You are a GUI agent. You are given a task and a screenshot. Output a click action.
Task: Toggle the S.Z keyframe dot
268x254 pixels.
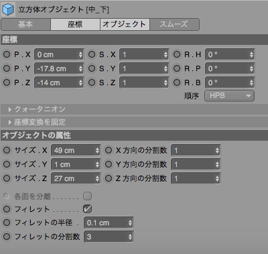pyautogui.click(x=92, y=82)
